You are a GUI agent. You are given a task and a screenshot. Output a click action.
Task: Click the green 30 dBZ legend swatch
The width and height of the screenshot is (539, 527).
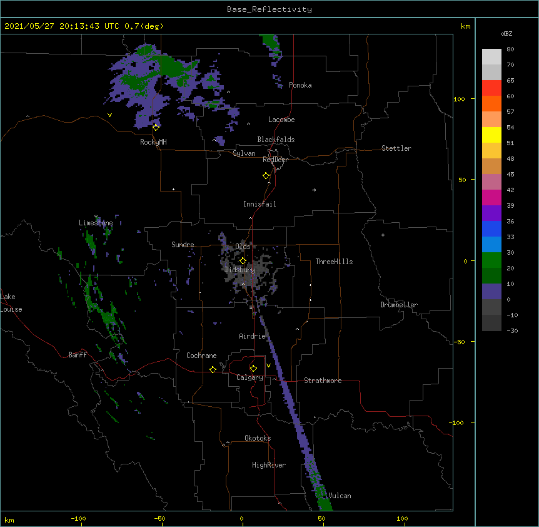tap(491, 260)
